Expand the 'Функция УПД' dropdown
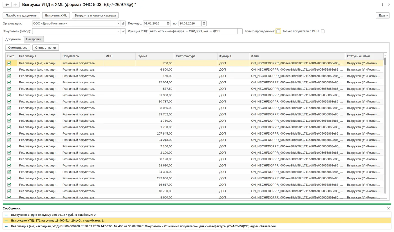The width and height of the screenshot is (394, 232). click(x=240, y=31)
